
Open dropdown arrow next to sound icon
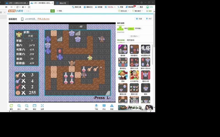[25, 7]
